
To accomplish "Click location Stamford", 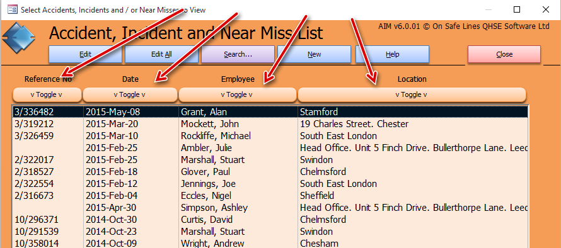I will (319, 112).
